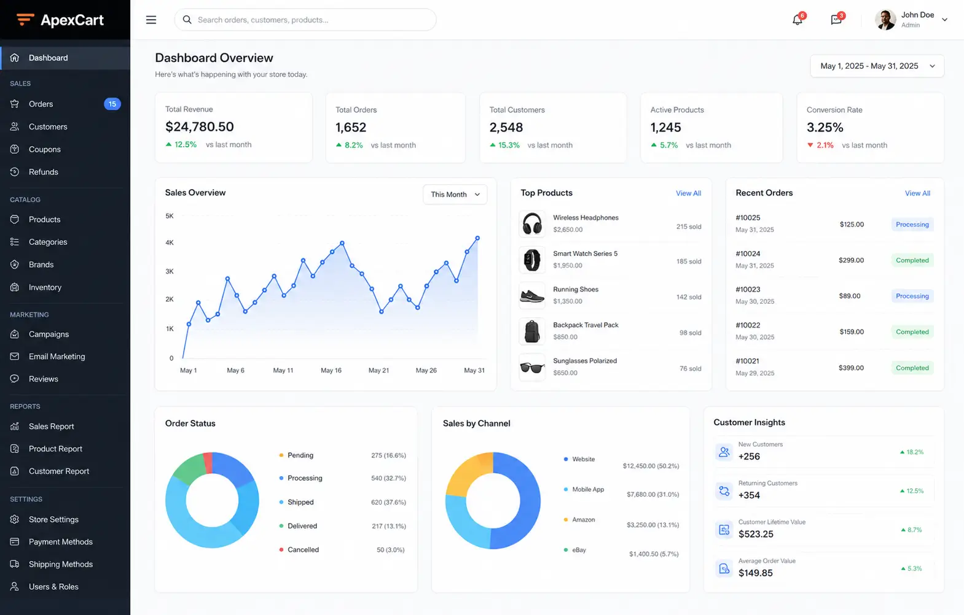
Task: Click the New Customers insight icon
Action: point(724,452)
